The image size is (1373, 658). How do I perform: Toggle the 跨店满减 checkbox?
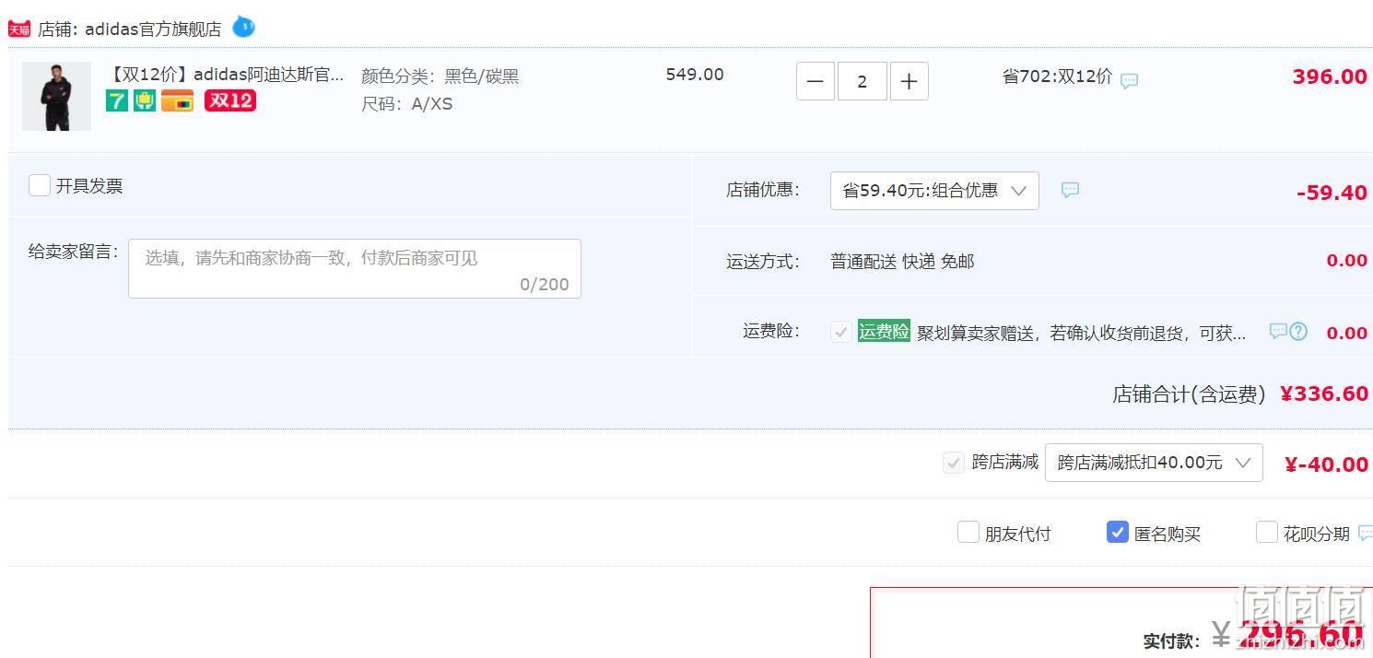coord(954,463)
